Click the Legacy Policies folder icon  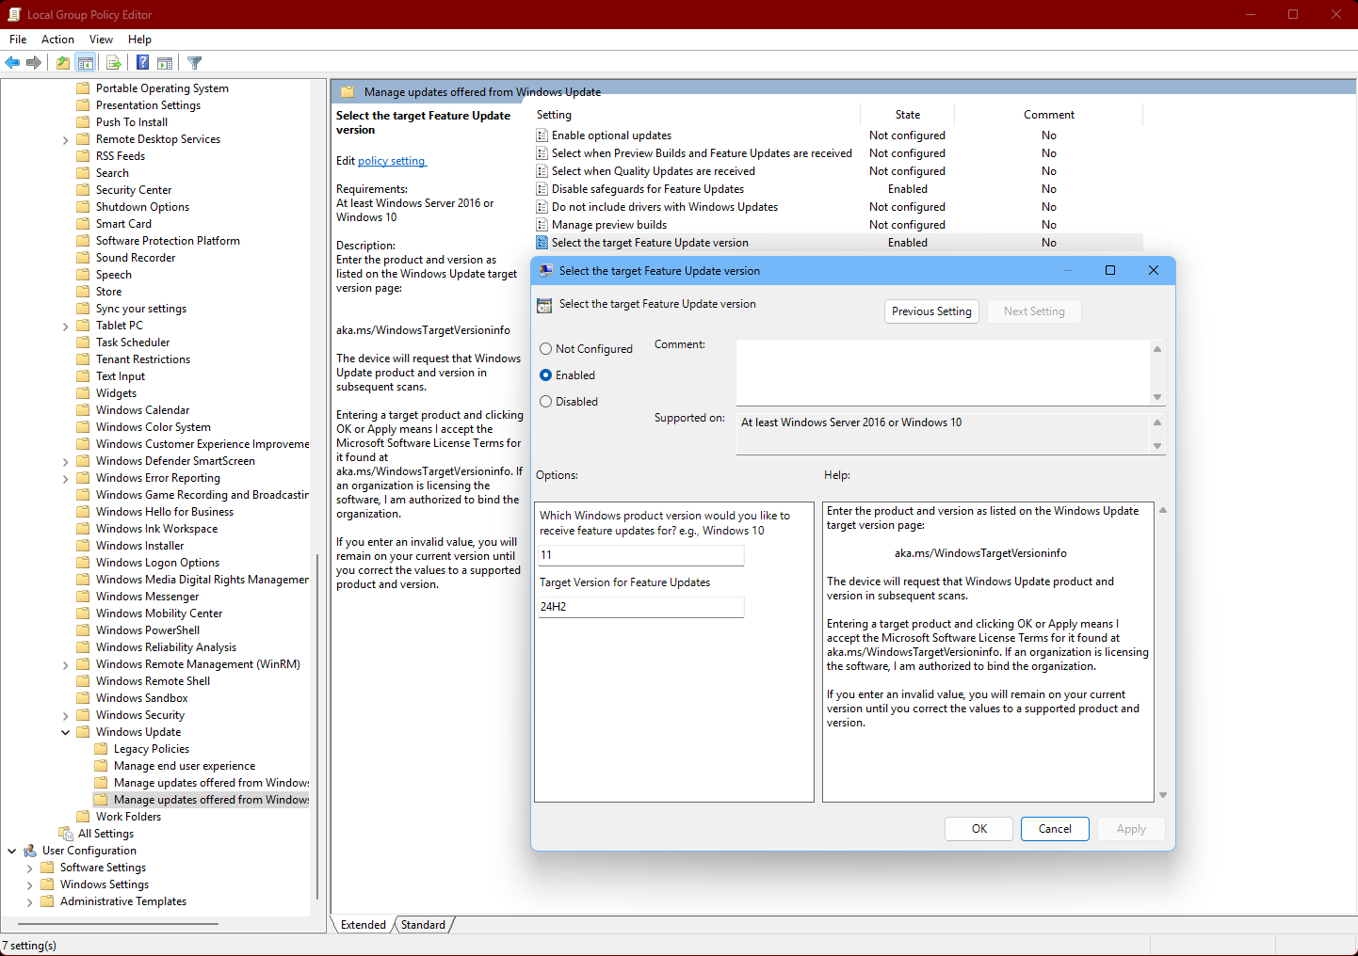tap(102, 749)
